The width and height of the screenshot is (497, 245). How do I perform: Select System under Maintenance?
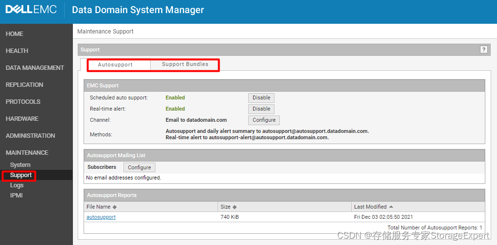(x=20, y=165)
